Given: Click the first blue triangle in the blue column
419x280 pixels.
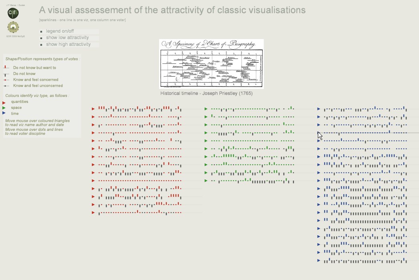Looking at the screenshot, I should pos(319,109).
